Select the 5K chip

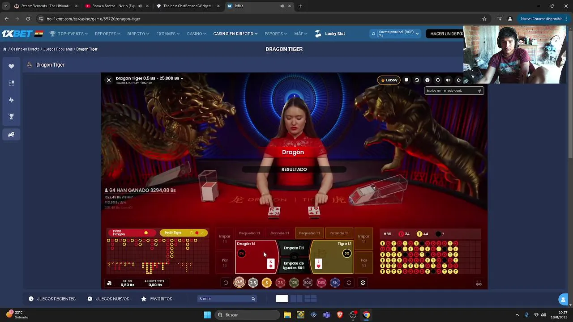tap(335, 283)
